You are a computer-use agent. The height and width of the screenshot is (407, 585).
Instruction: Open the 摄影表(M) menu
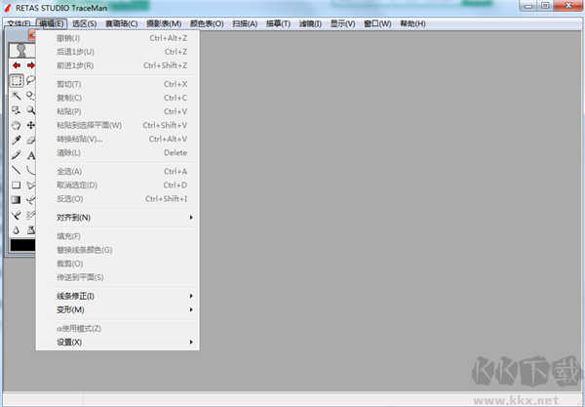pos(164,23)
